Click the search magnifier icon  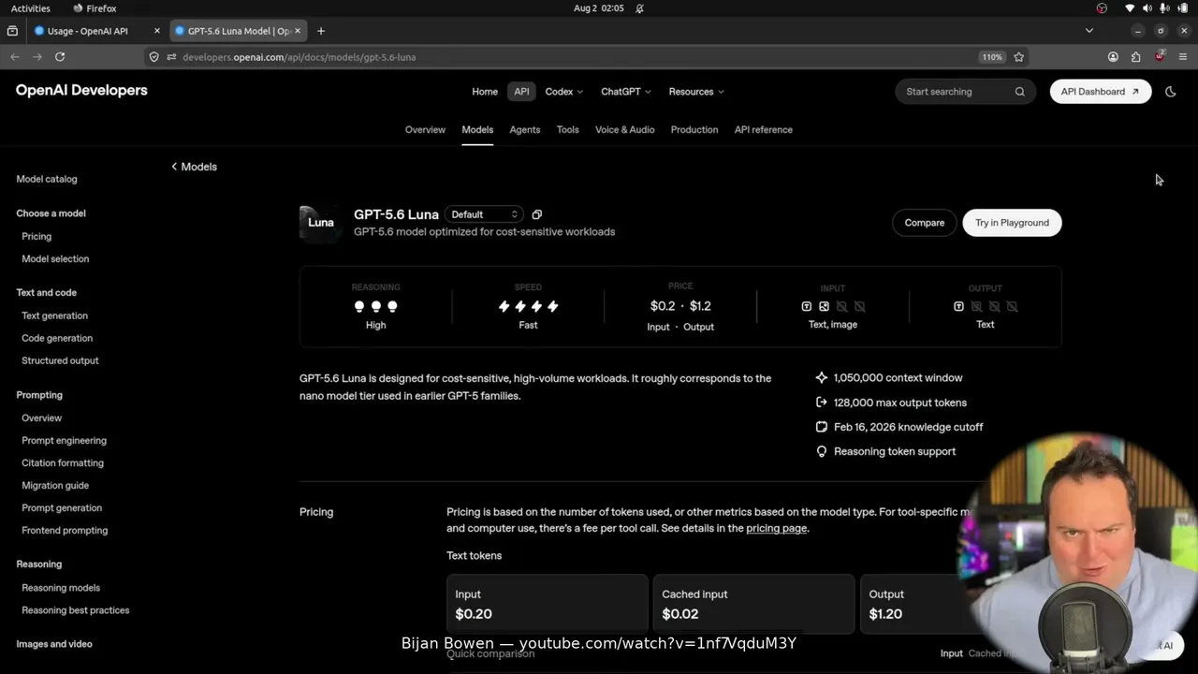[1020, 92]
